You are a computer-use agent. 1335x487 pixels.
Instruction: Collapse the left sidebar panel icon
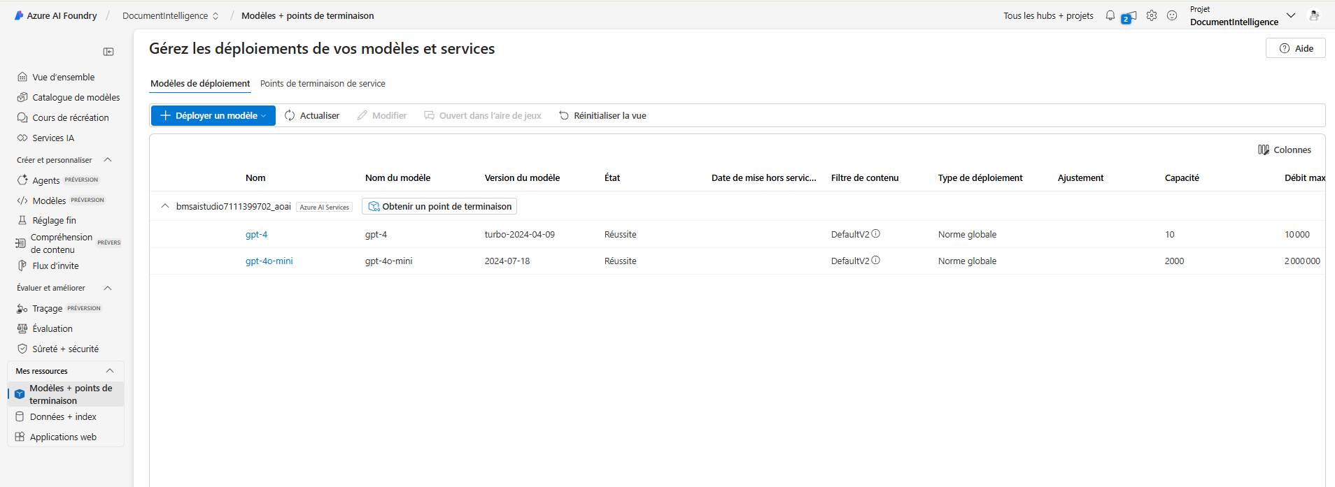[108, 52]
